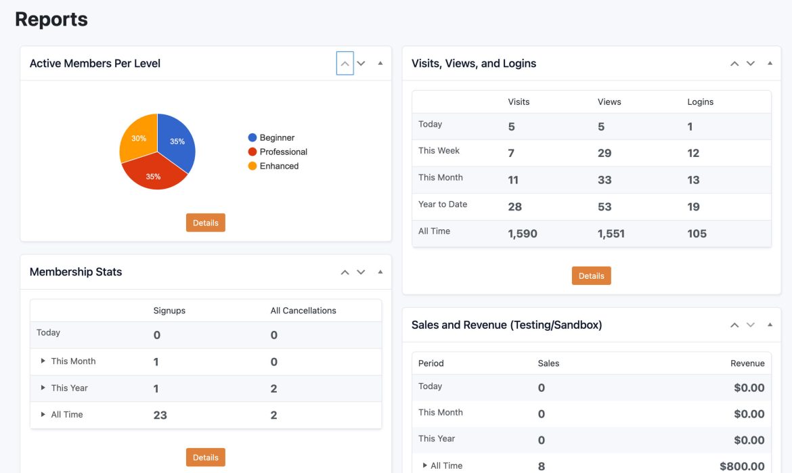
Task: Move the Sales and Revenue panel down
Action: [750, 325]
